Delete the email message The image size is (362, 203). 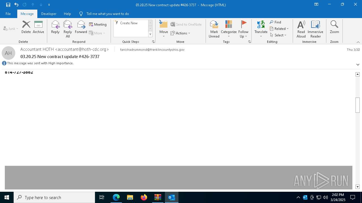pos(26,27)
